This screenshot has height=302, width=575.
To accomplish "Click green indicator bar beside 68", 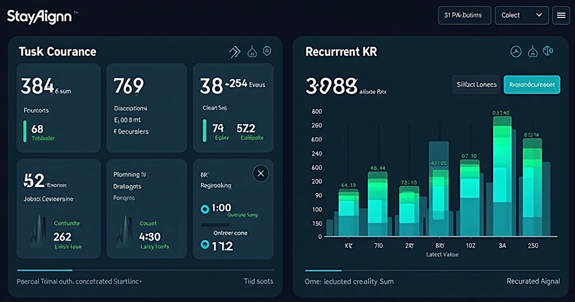I will click(25, 131).
